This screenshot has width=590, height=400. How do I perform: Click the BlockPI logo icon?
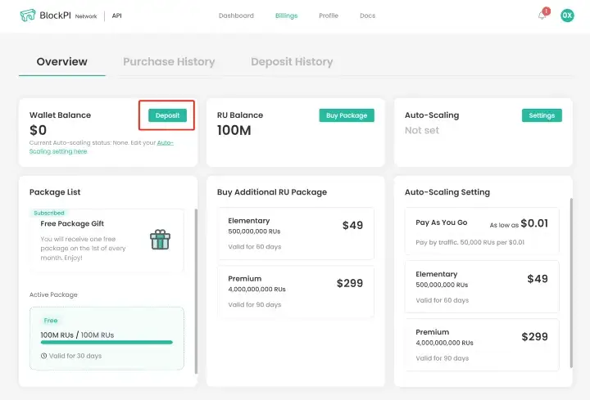tap(28, 16)
